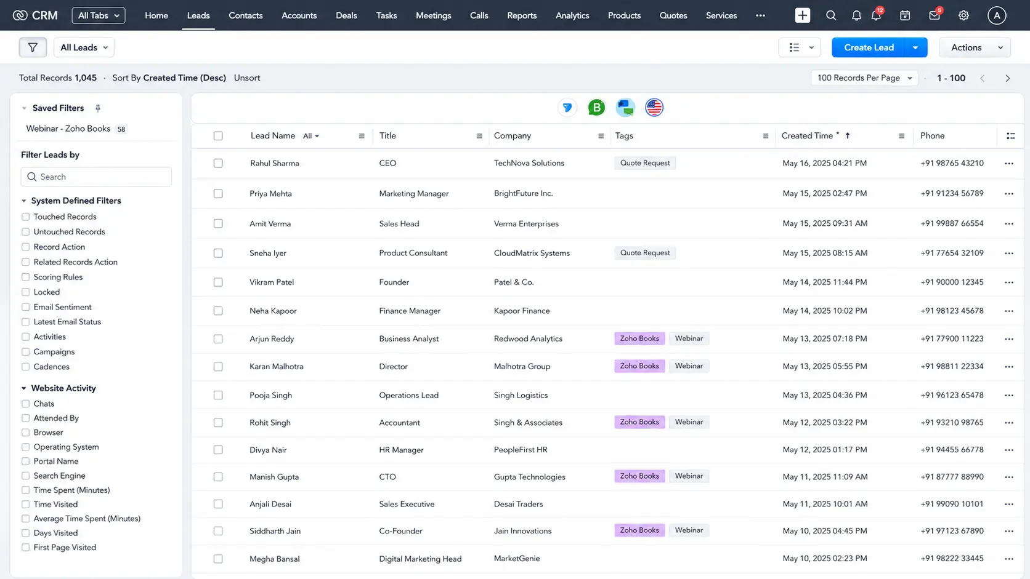1030x579 pixels.
Task: Open the settings gear icon
Action: coord(963,15)
